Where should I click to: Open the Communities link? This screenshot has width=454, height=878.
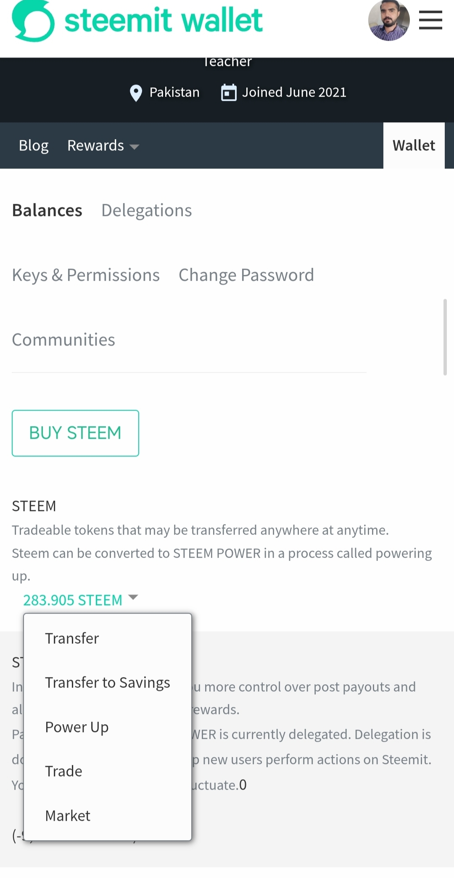[63, 340]
